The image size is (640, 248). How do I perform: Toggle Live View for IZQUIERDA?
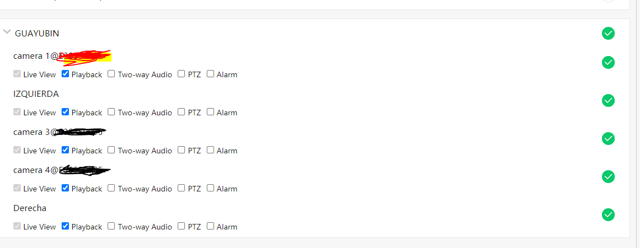[17, 112]
